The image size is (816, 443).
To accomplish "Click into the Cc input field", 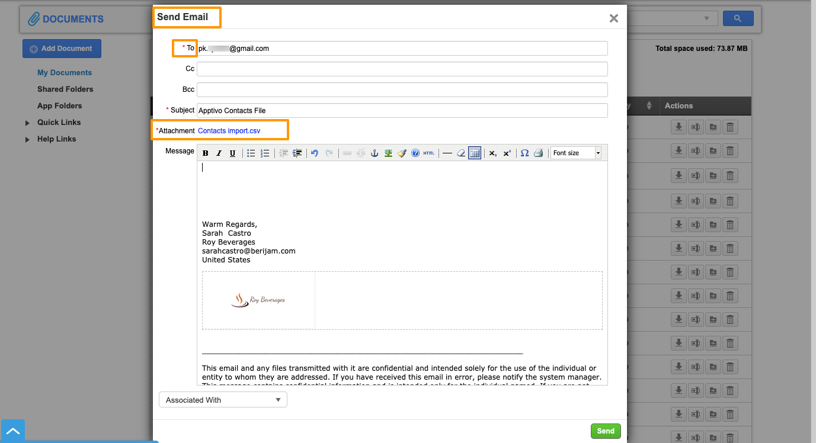I will 402,69.
